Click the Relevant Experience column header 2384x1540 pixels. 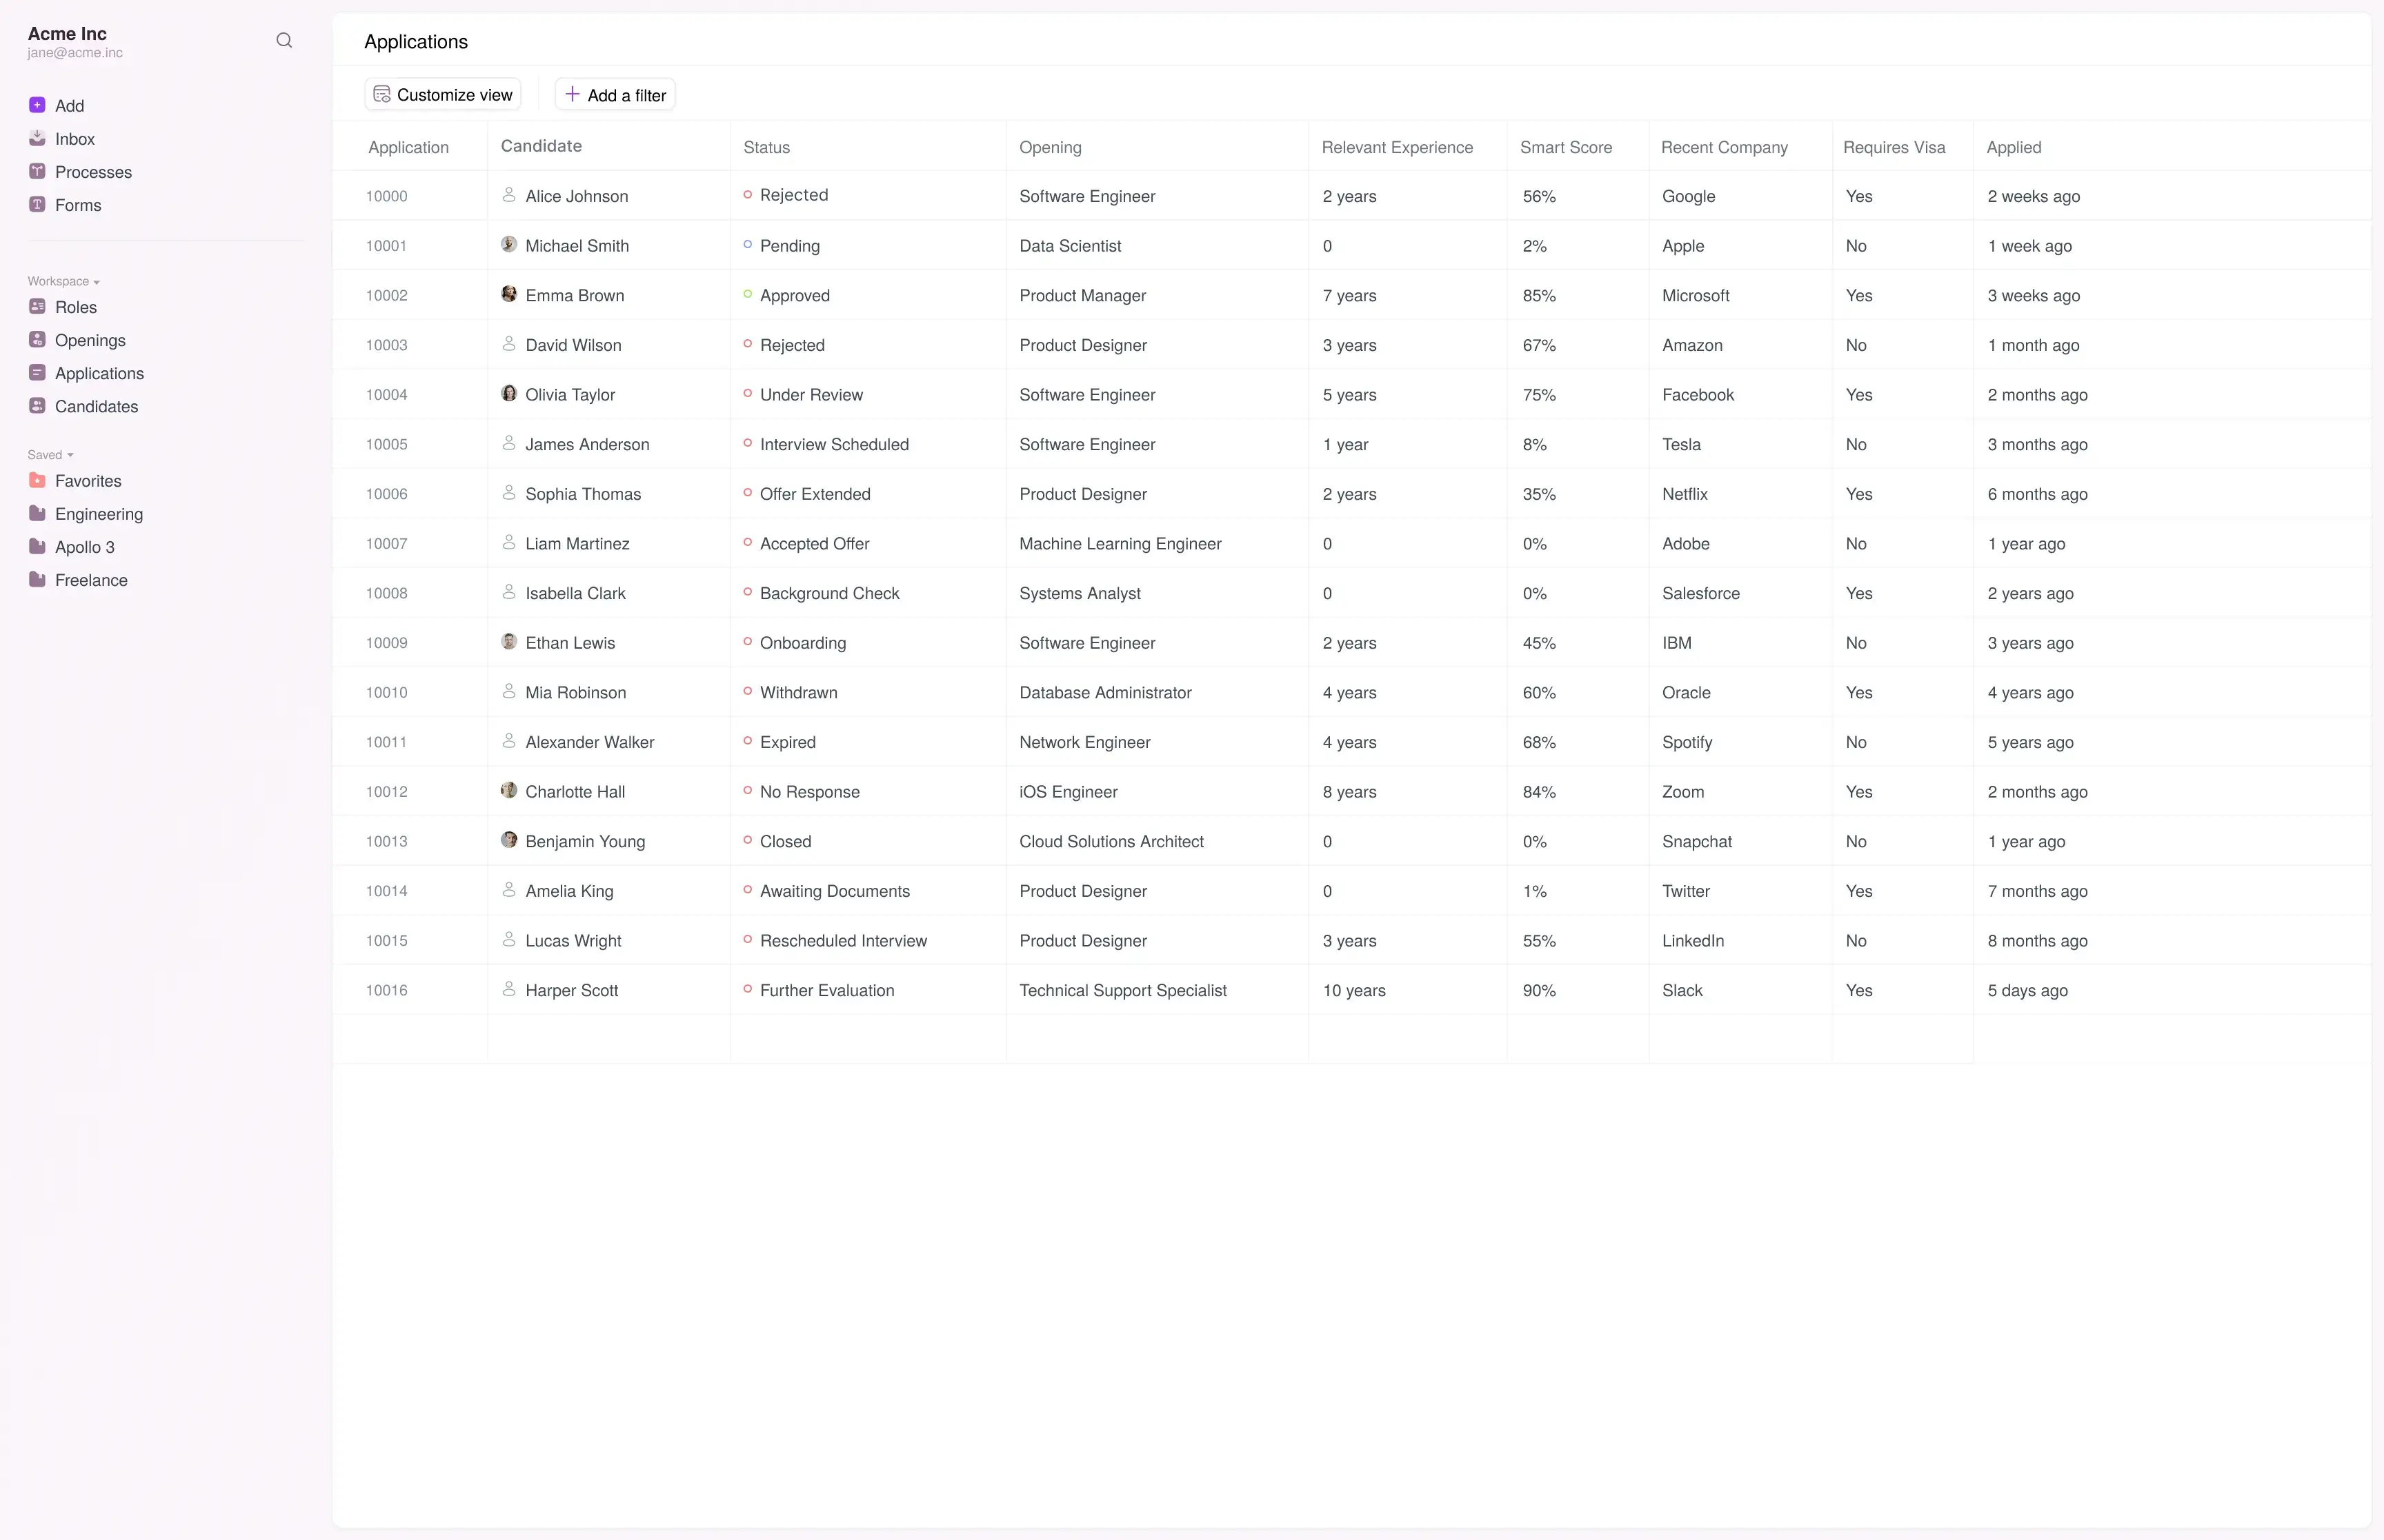click(1397, 147)
